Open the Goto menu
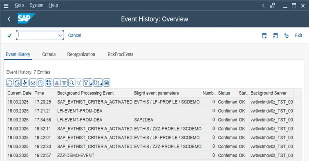 point(19,5)
